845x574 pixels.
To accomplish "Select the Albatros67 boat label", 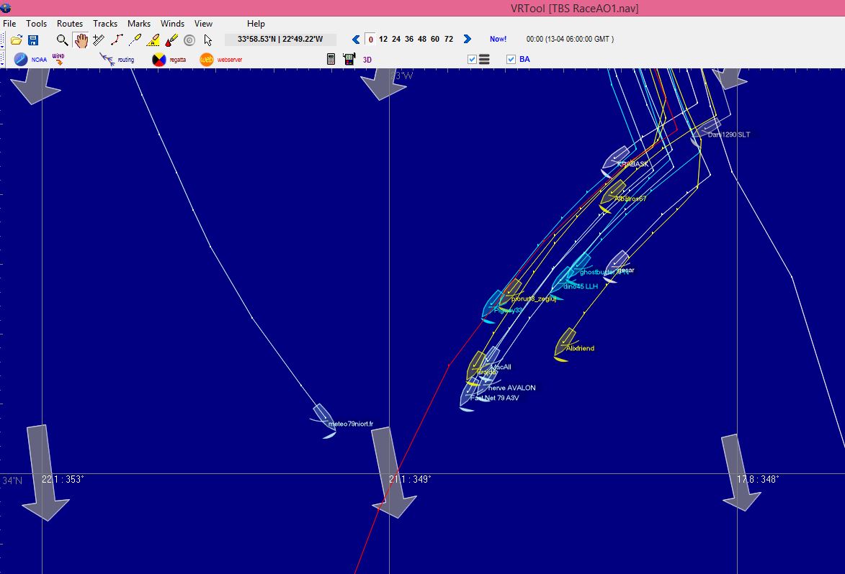I will [630, 199].
